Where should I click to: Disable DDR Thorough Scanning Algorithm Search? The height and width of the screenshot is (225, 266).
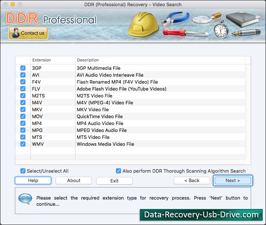(x=118, y=171)
